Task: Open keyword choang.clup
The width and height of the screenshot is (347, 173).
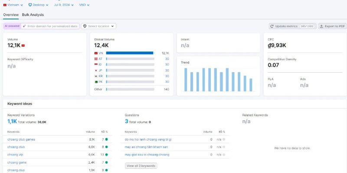Action: point(16,170)
